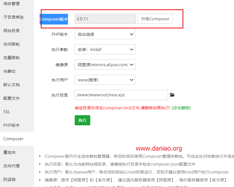Click the green 执行 button

coord(82,120)
